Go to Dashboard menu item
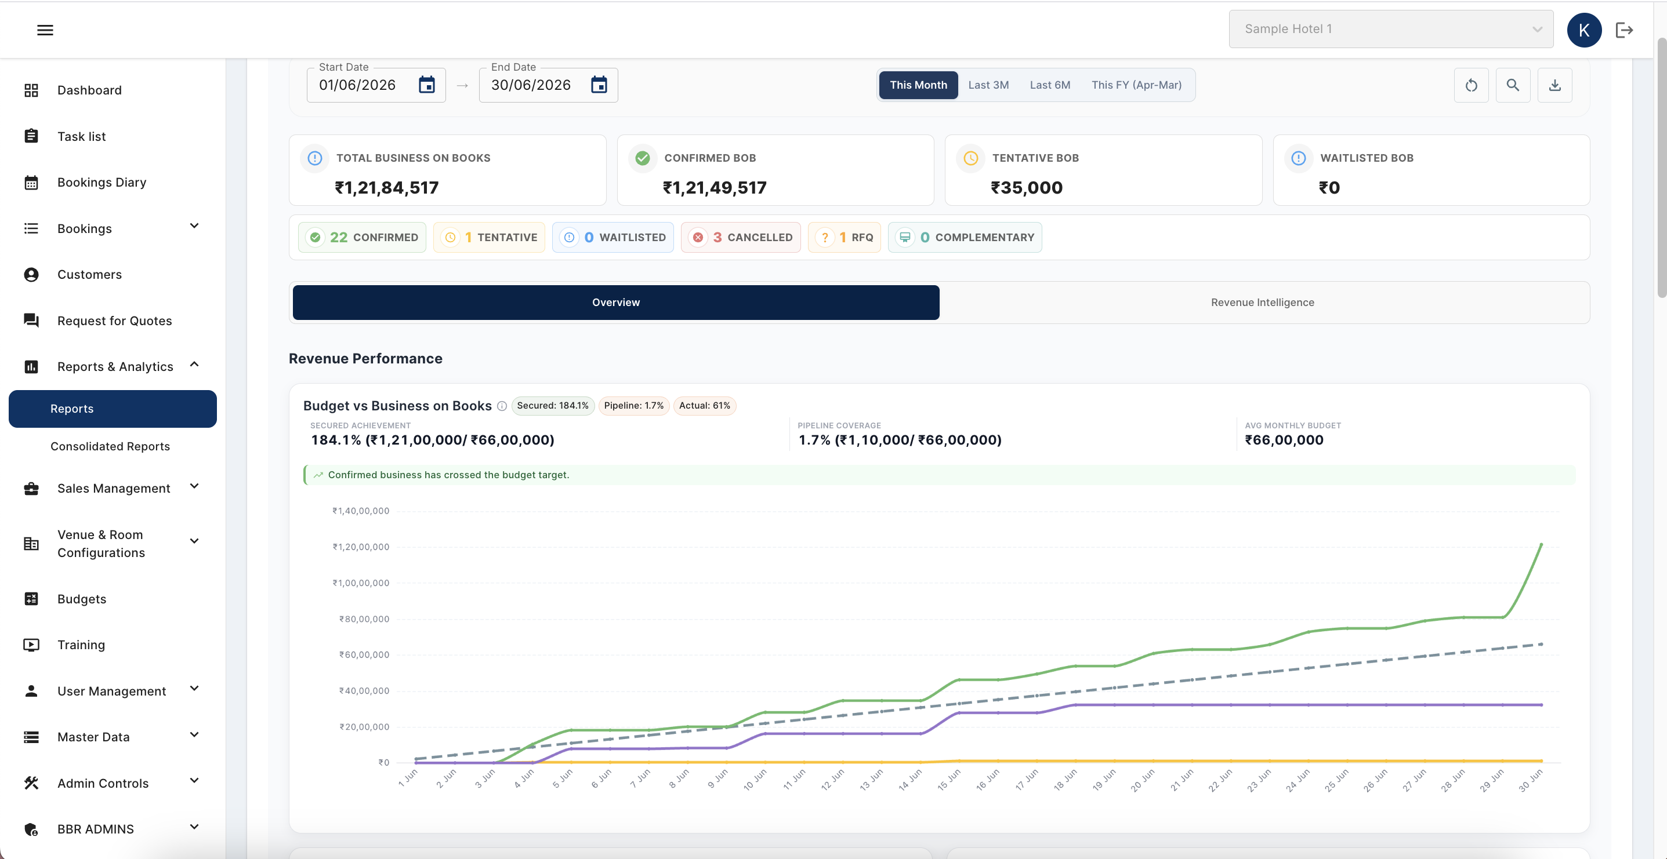 (x=89, y=90)
